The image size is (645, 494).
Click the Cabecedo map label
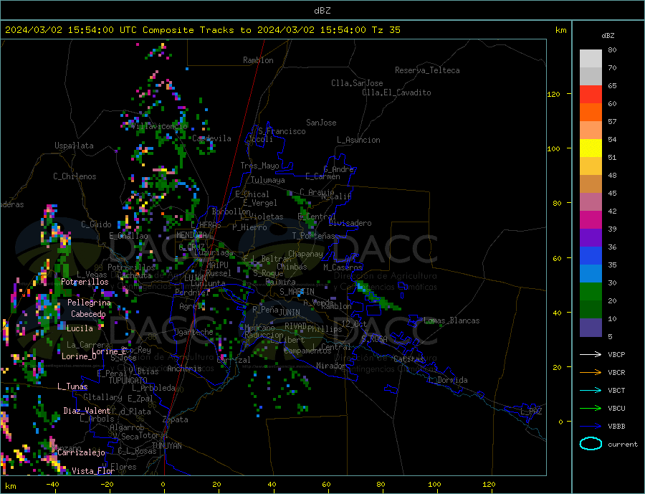88,314
